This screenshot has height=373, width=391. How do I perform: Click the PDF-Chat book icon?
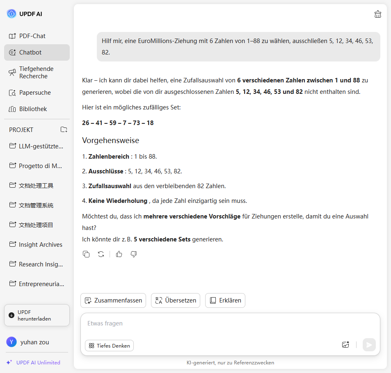[x=12, y=36]
